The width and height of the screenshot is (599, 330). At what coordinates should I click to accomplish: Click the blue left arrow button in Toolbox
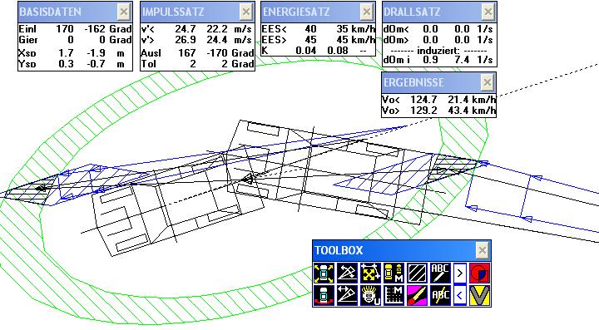tap(459, 295)
